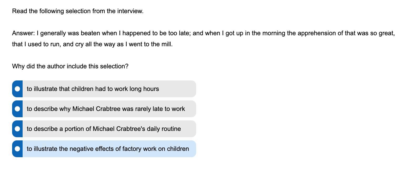The image size is (416, 194).
Task: Click the word "author" in the question
Action: click(56, 66)
